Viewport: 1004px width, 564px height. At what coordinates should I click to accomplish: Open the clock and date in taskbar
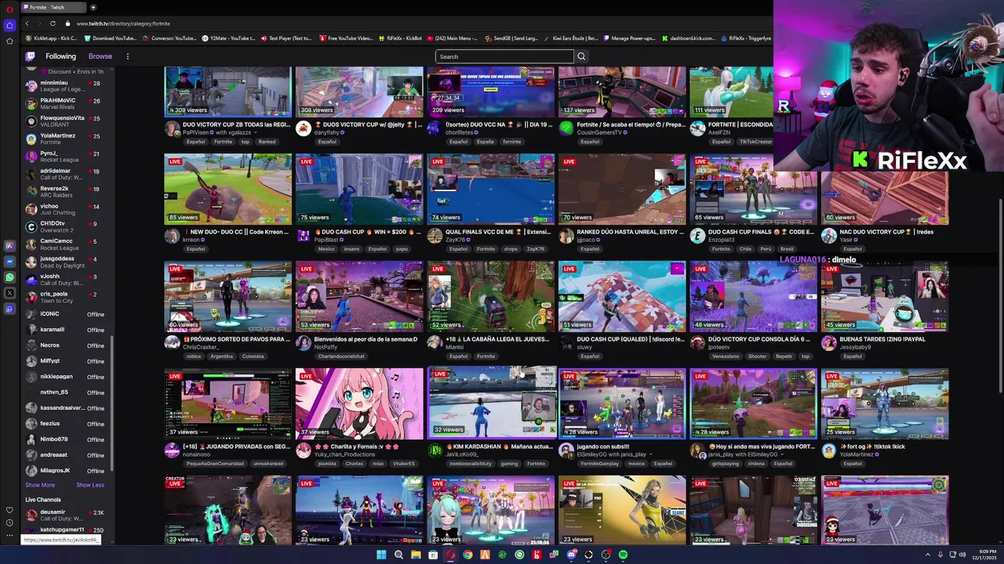coord(985,555)
